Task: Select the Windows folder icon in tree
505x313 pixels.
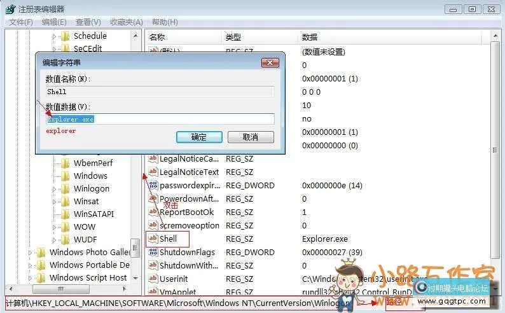Action: [66, 176]
